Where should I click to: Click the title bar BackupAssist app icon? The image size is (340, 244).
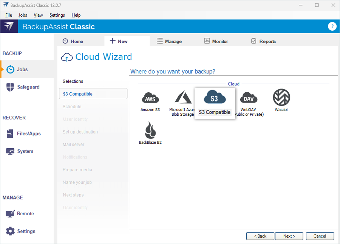[x=6, y=5]
